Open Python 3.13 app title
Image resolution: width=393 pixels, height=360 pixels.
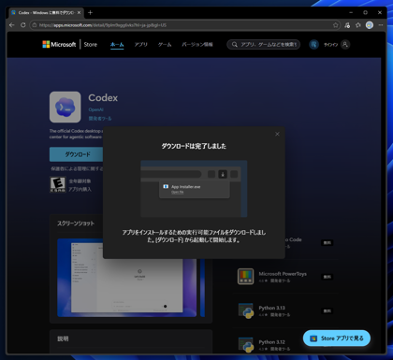tap(271, 308)
